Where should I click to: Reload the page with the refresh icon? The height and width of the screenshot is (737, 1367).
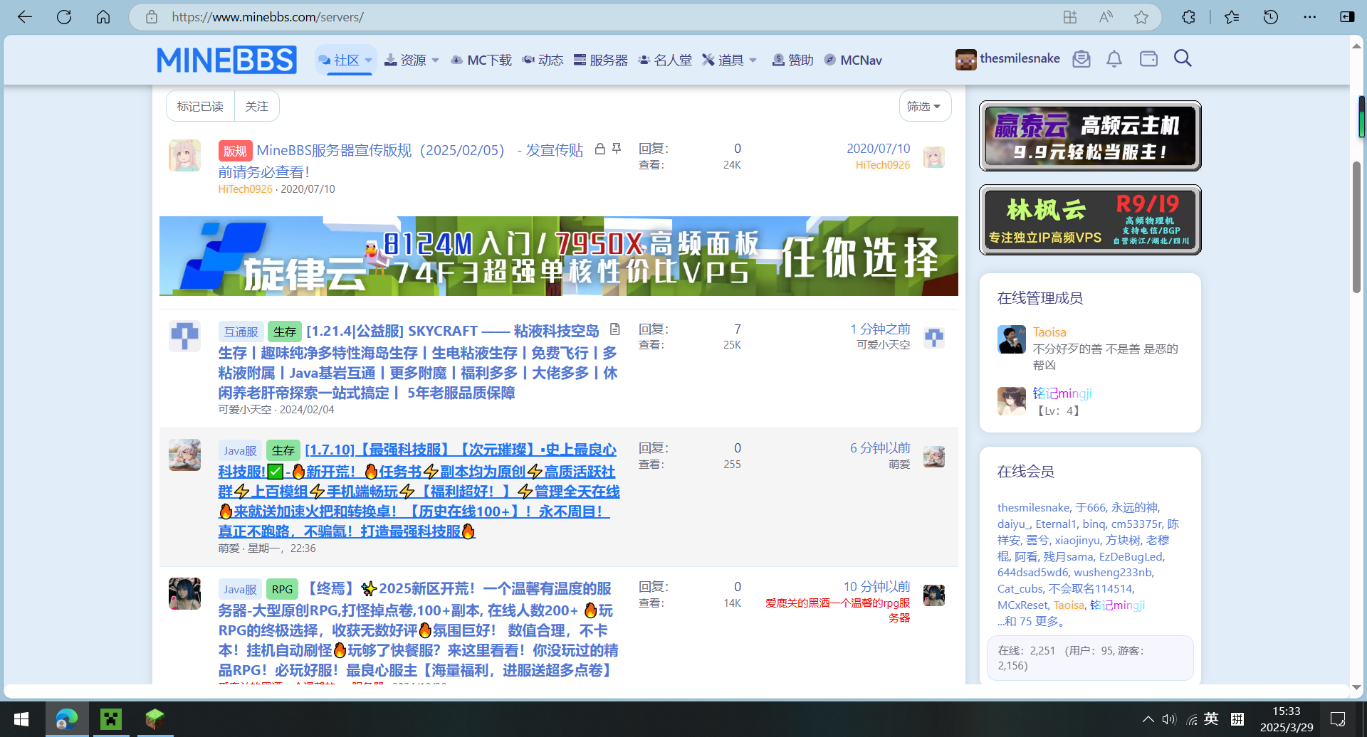click(x=64, y=17)
